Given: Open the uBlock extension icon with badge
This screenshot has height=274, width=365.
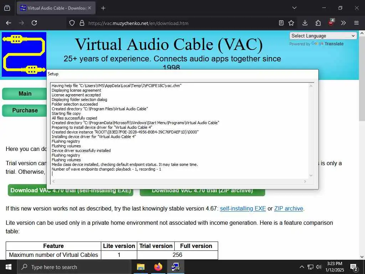Looking at the screenshot, I should (x=331, y=22).
